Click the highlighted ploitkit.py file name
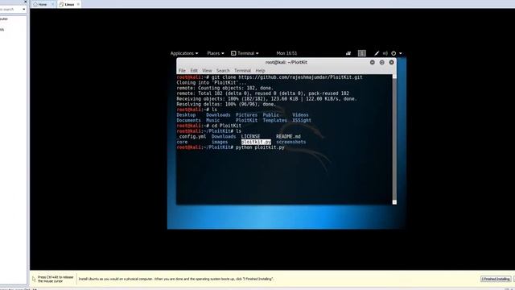The width and height of the screenshot is (515, 290). [x=256, y=142]
